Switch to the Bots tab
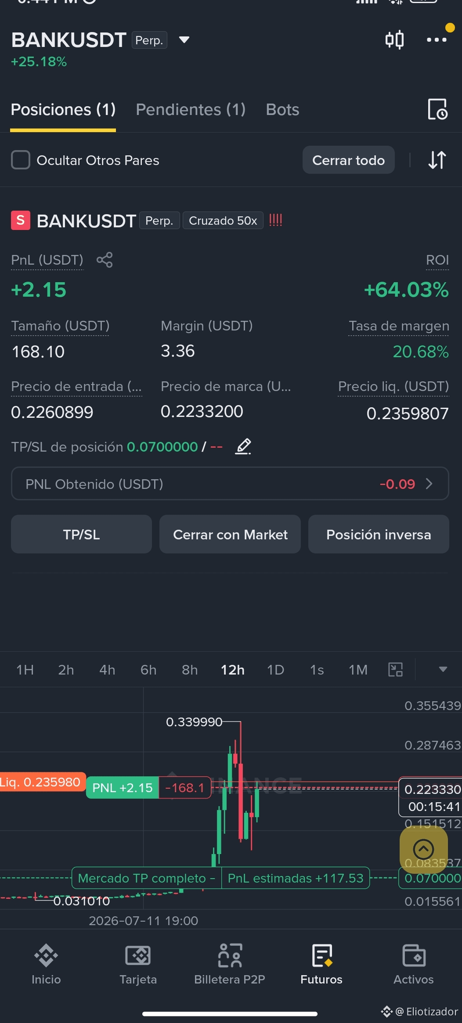The width and height of the screenshot is (462, 1023). click(282, 110)
